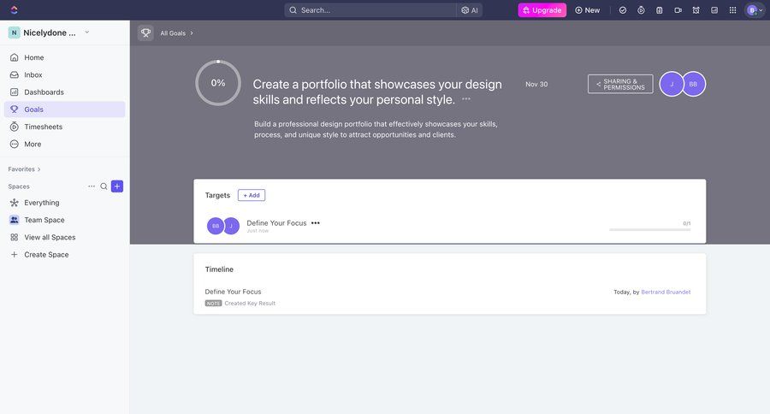Image resolution: width=770 pixels, height=414 pixels.
Task: Open the quick action checkmark icon
Action: (x=623, y=10)
